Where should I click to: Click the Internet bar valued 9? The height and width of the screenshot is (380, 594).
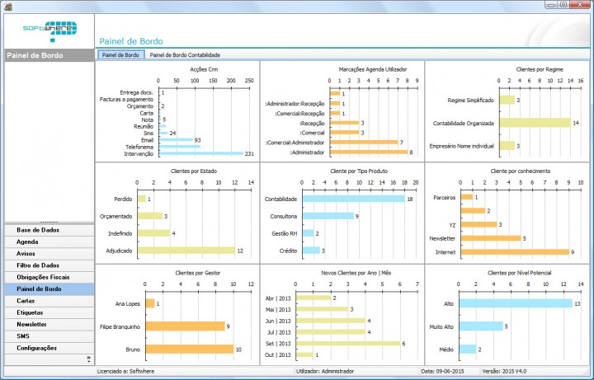(515, 252)
